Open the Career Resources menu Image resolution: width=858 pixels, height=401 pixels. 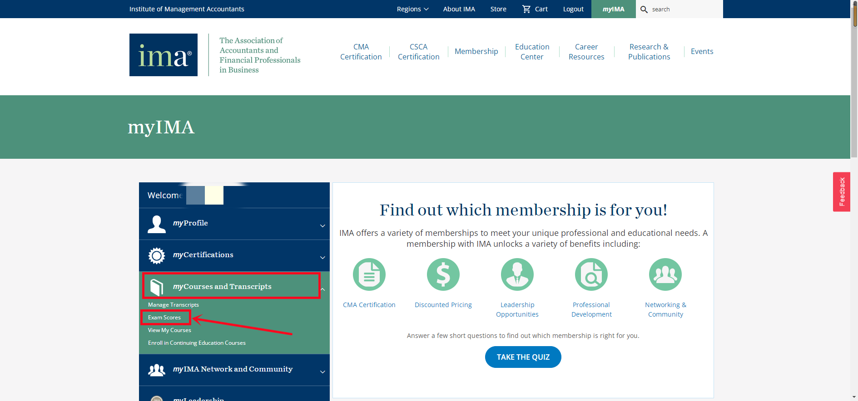pyautogui.click(x=586, y=52)
